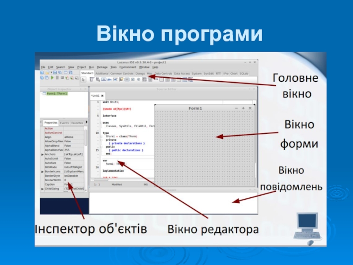Screen dimensions: 353x265
Task: Pick the TActionList component icon at palette end
Action: [191, 79]
